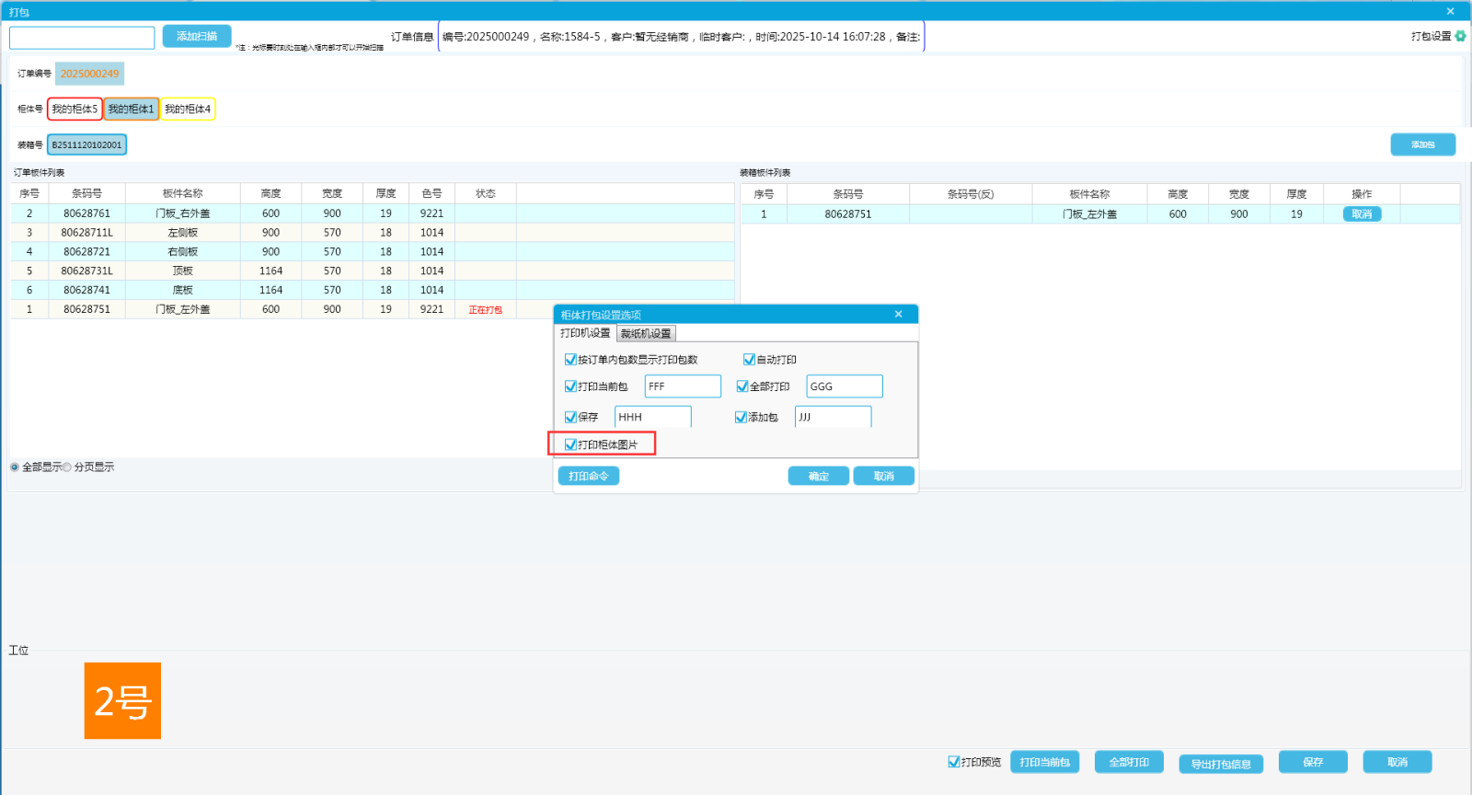This screenshot has height=795, width=1472.
Task: Focus the barcode scan input field
Action: pyautogui.click(x=82, y=38)
